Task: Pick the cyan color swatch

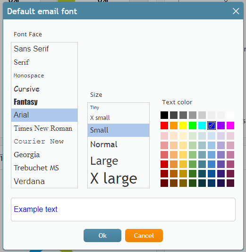Action: coord(202,126)
